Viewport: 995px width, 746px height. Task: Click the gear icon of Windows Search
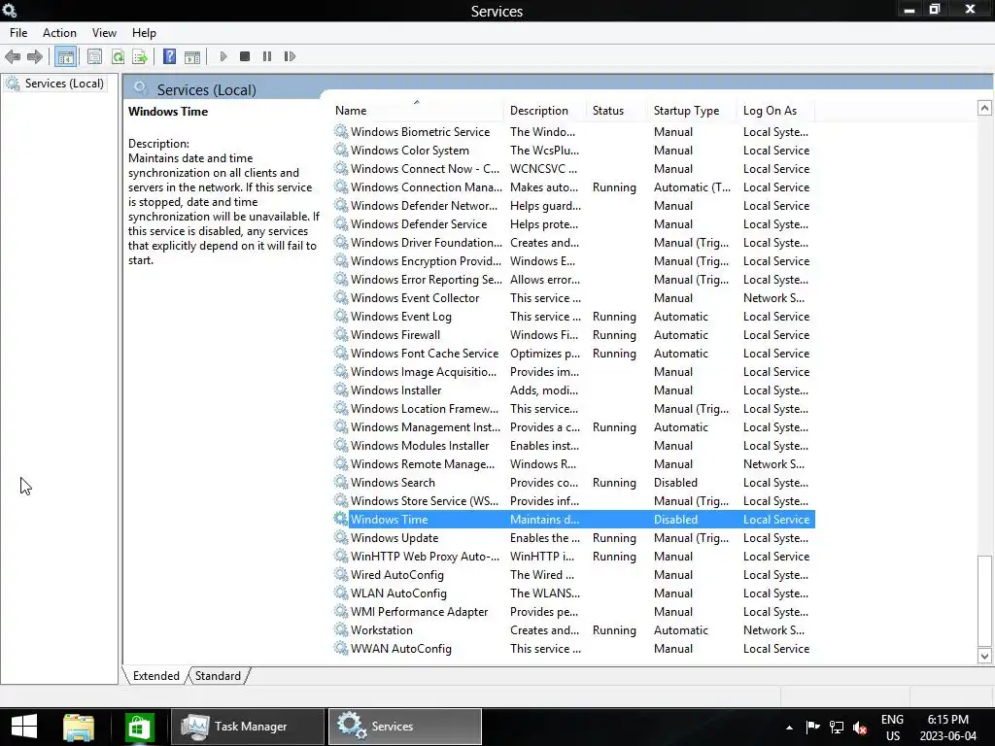(x=341, y=482)
